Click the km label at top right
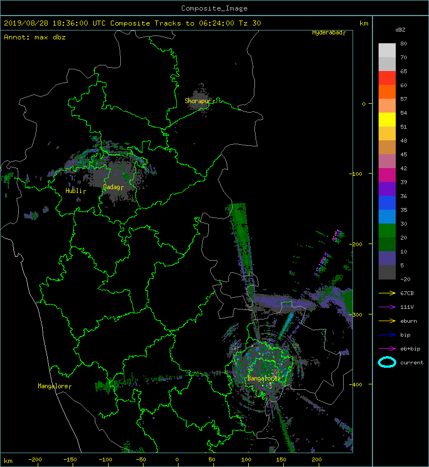 [364, 23]
